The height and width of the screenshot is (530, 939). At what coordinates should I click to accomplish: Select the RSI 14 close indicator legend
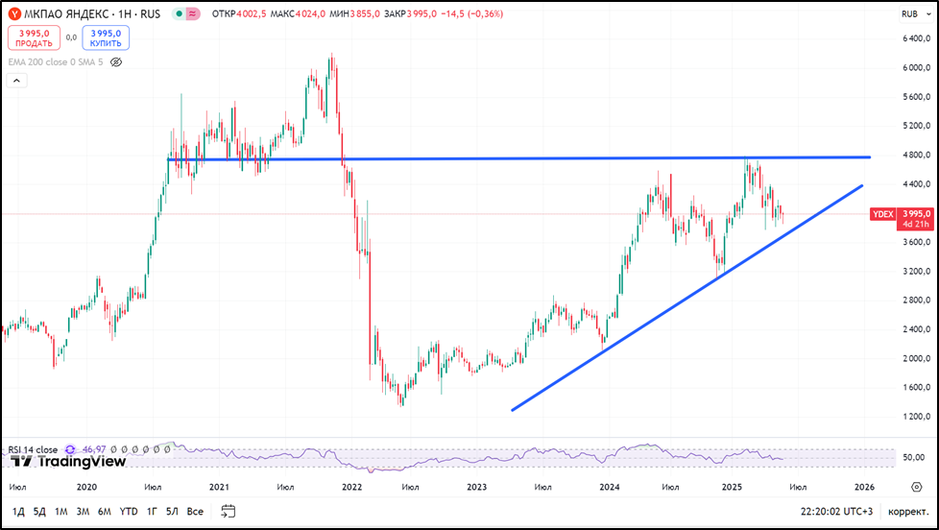(33, 449)
